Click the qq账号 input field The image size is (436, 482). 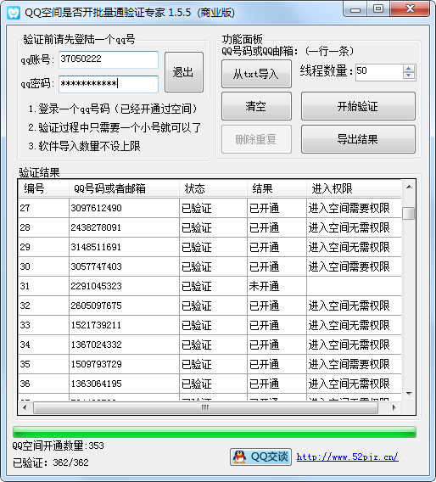[x=109, y=59]
